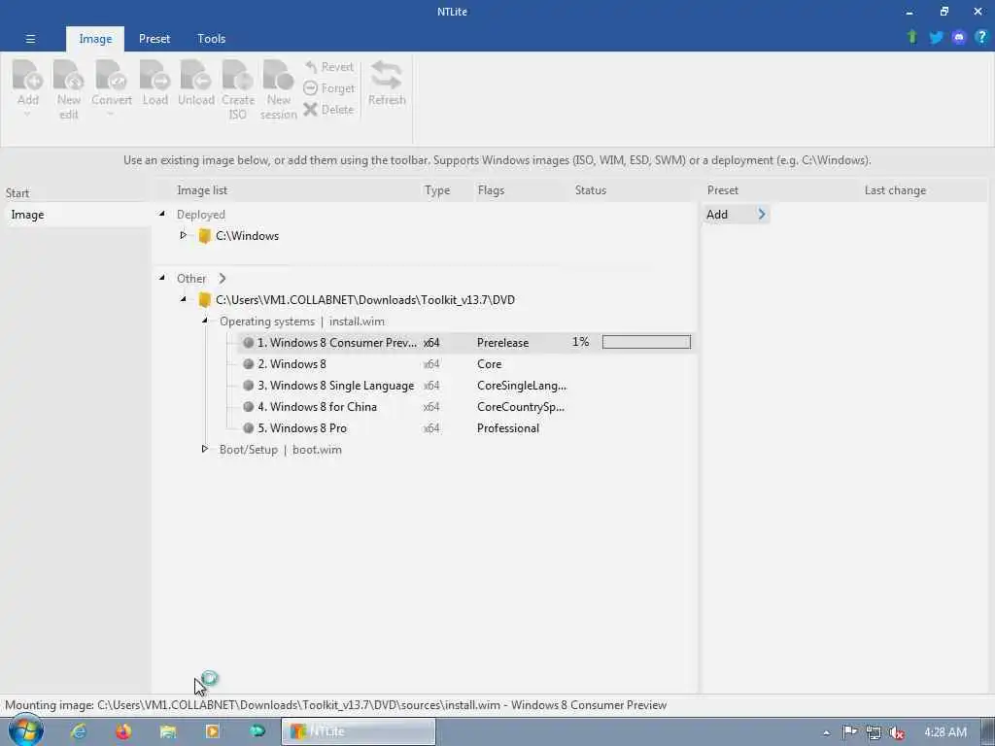Click the Create ISO toolbar icon

[x=237, y=75]
